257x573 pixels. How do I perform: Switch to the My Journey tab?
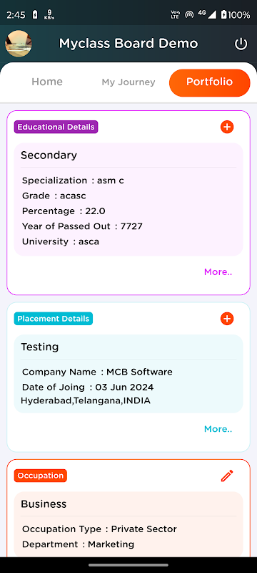(128, 82)
